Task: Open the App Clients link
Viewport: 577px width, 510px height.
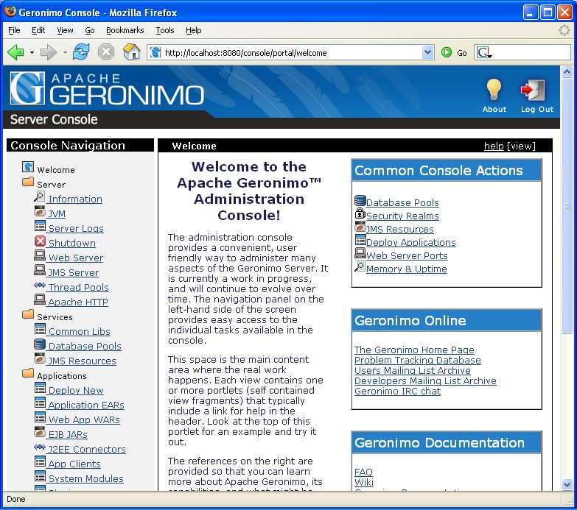Action: (74, 464)
